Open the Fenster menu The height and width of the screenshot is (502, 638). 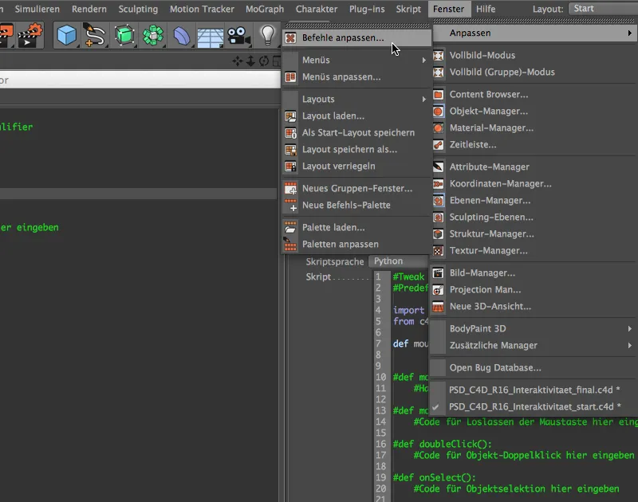tap(448, 9)
